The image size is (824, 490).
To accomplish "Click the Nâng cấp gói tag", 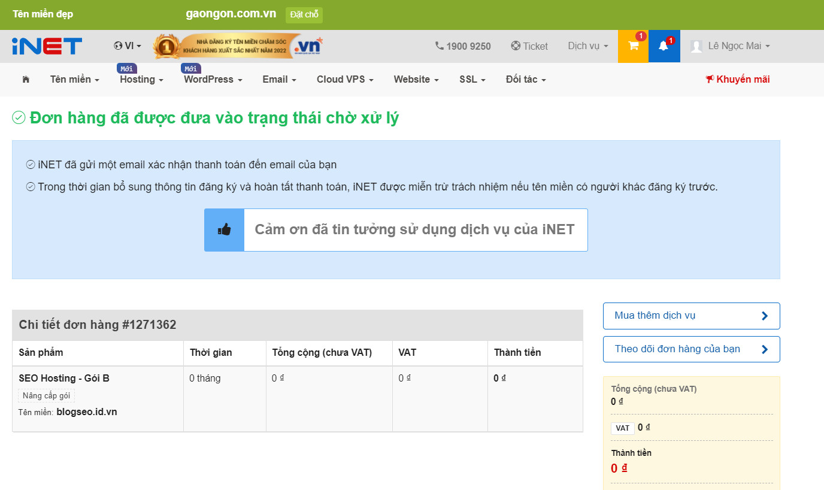I will (46, 396).
